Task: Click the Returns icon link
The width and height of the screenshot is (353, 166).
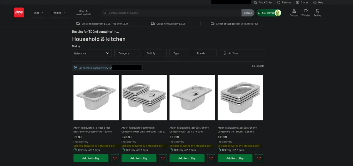Action: pyautogui.click(x=279, y=2)
